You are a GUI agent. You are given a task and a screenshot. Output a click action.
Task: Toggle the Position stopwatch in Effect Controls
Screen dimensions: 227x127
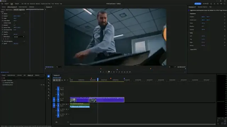[x=2, y=16]
